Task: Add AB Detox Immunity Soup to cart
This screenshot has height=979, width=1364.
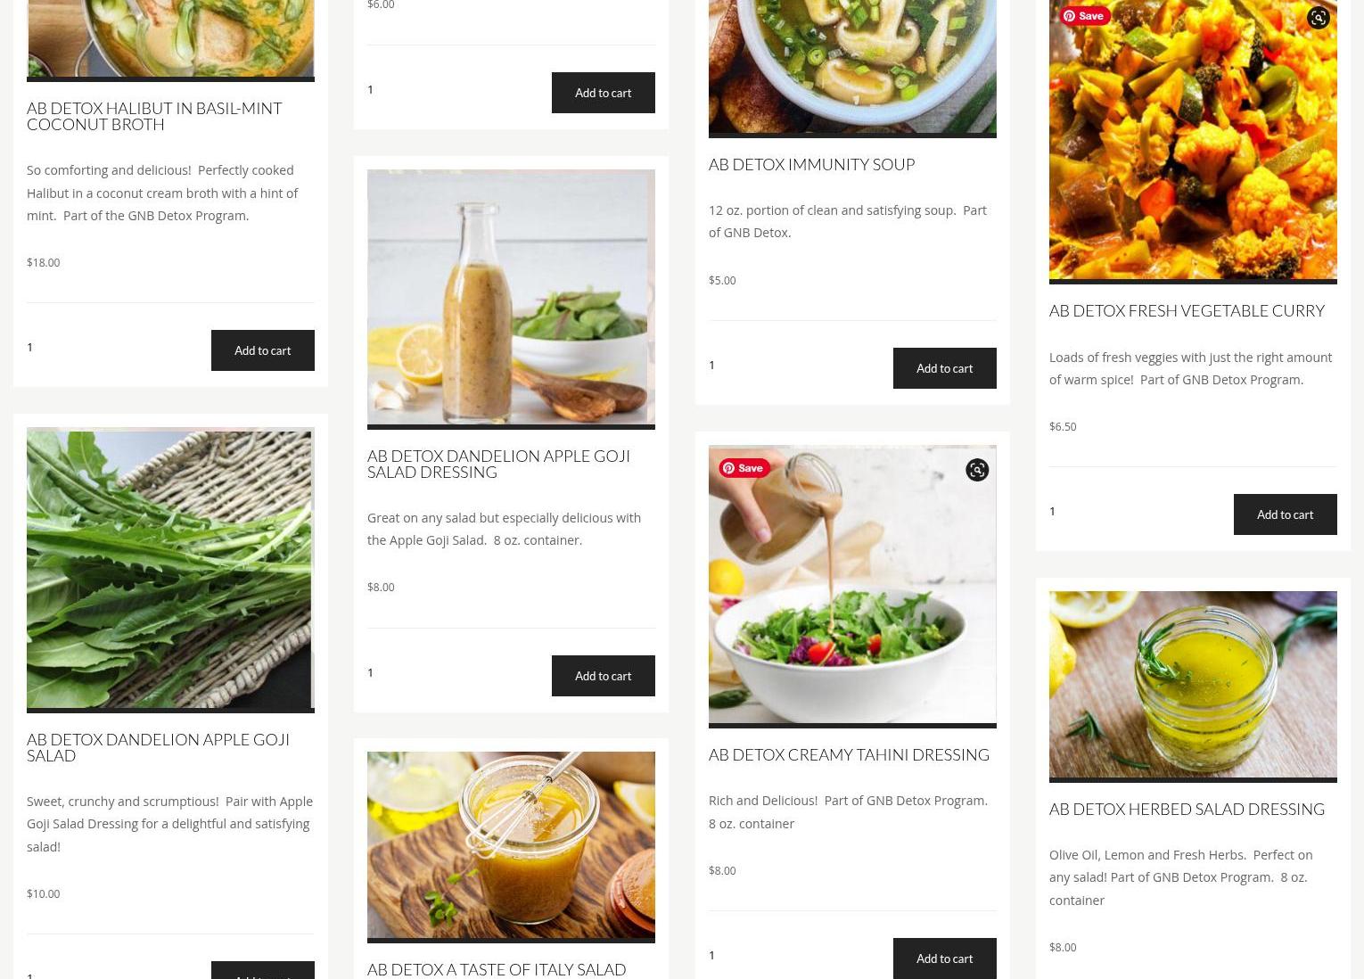Action: coord(944,368)
